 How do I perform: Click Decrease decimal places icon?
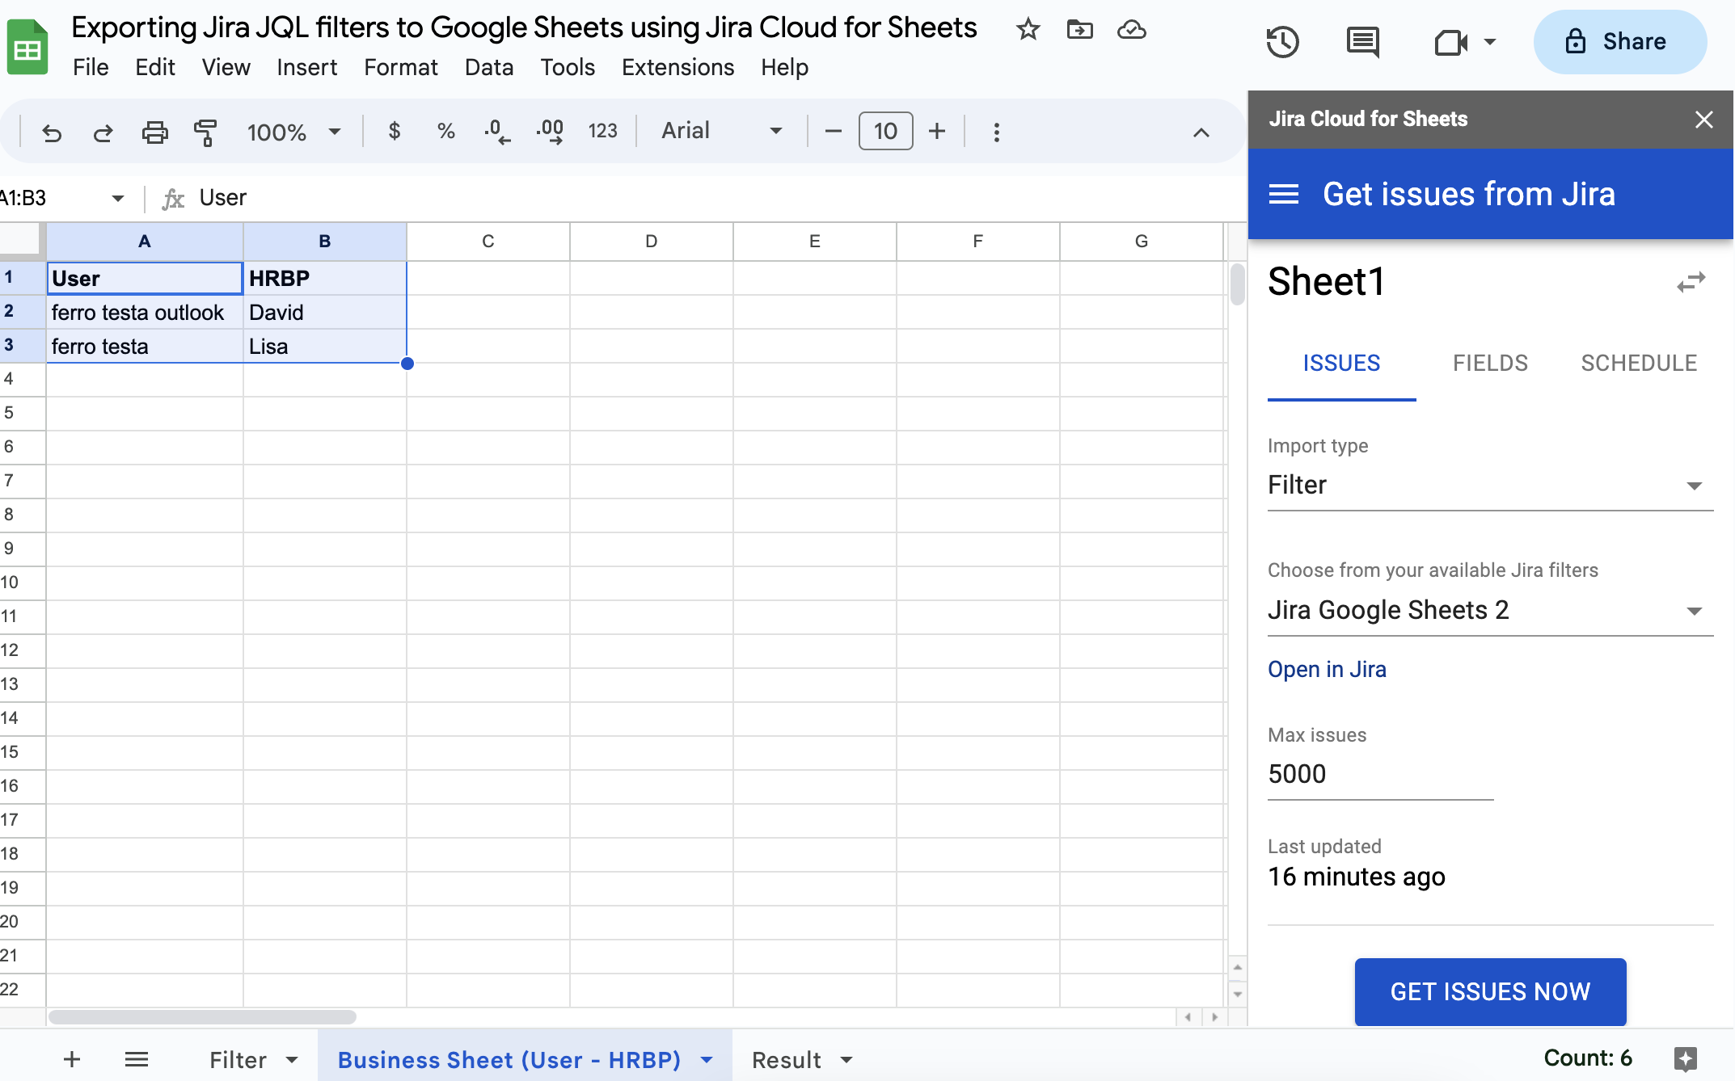pyautogui.click(x=496, y=132)
